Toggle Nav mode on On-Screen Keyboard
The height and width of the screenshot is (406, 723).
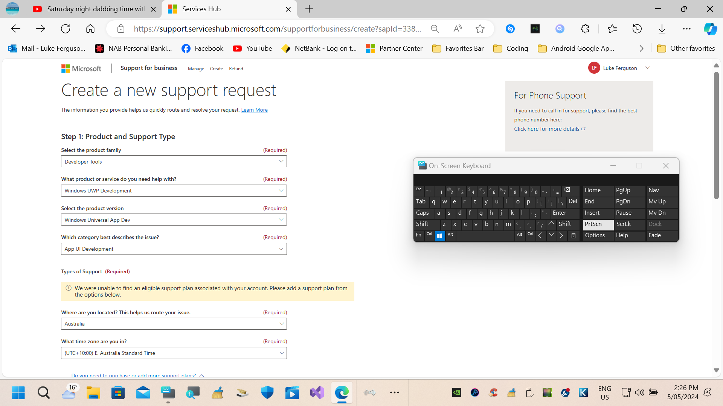(x=662, y=191)
